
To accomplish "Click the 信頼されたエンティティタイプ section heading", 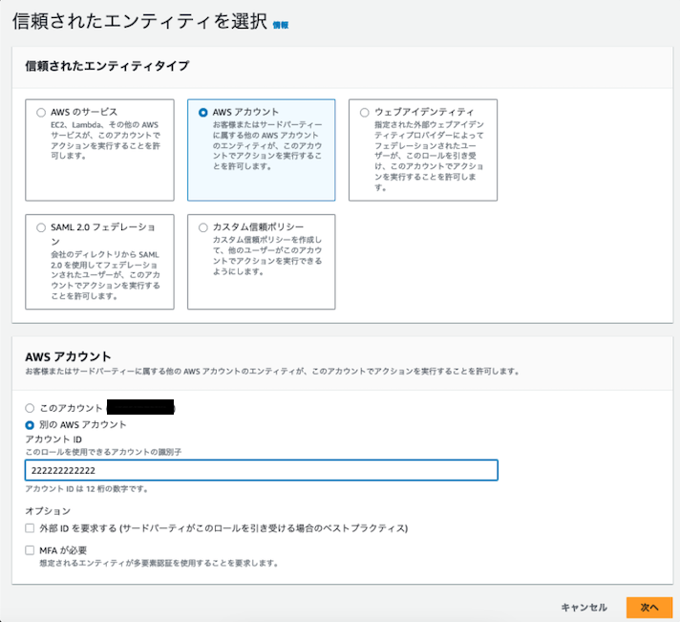I will click(x=107, y=66).
